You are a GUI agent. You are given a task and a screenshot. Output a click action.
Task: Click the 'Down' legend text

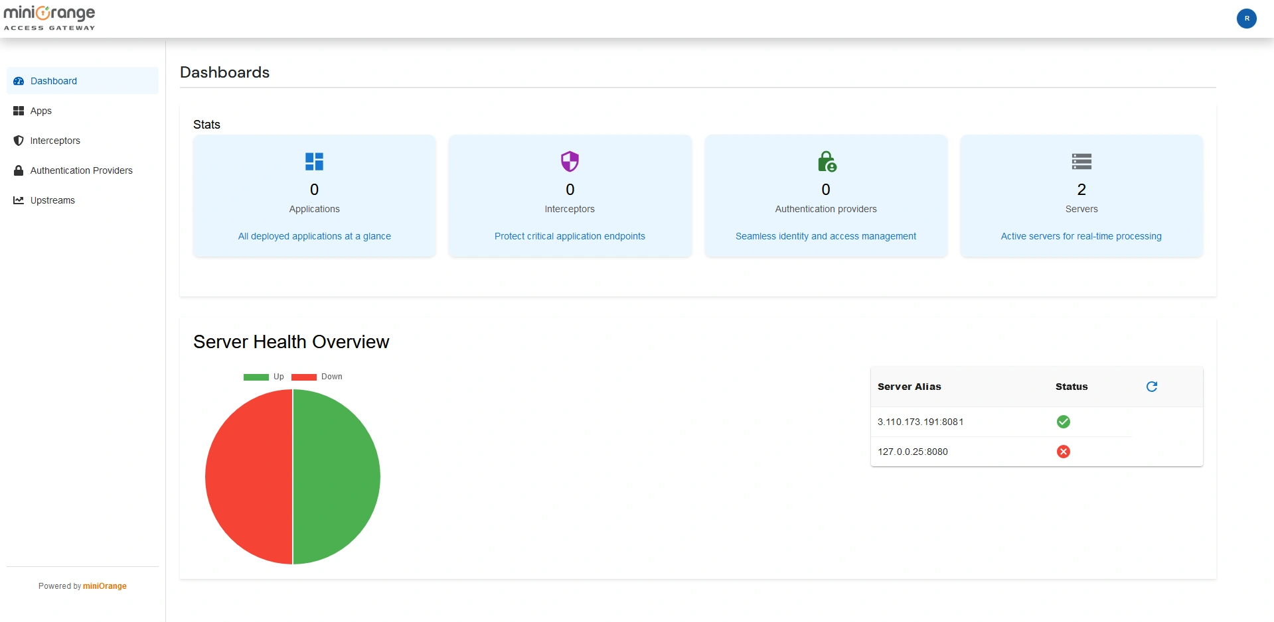coord(332,377)
